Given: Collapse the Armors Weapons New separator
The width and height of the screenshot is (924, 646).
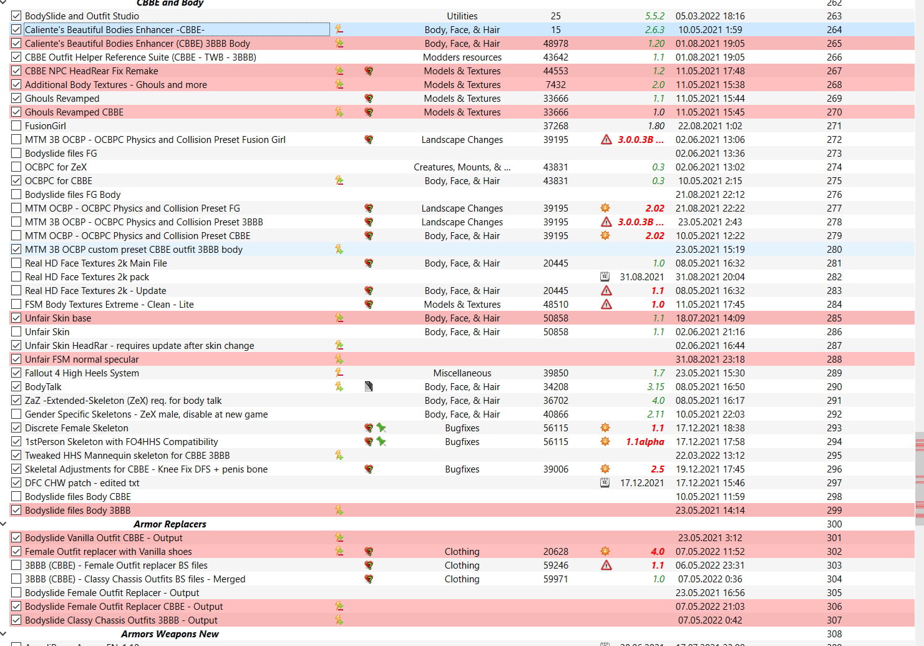Looking at the screenshot, I should pyautogui.click(x=4, y=634).
